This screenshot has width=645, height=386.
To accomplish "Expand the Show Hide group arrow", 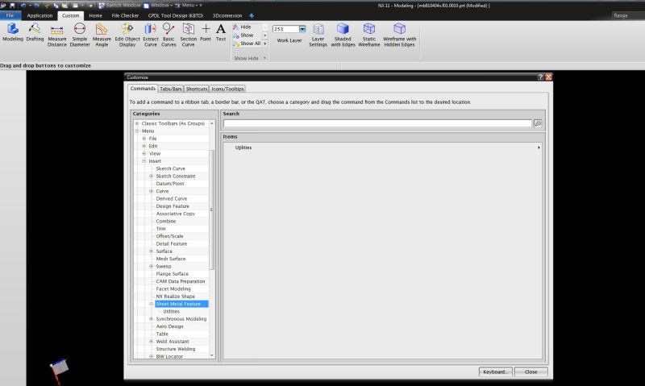I will [264, 58].
